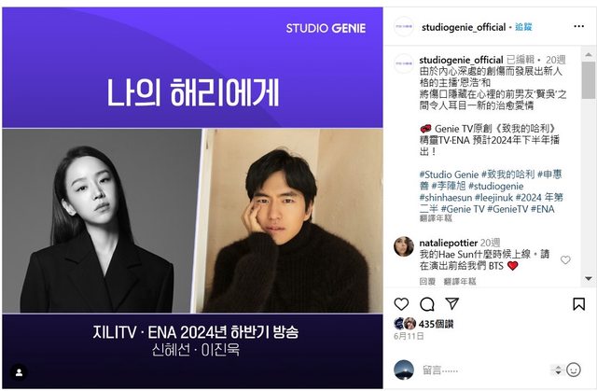Open comments with the speech bubble icon

(427, 304)
